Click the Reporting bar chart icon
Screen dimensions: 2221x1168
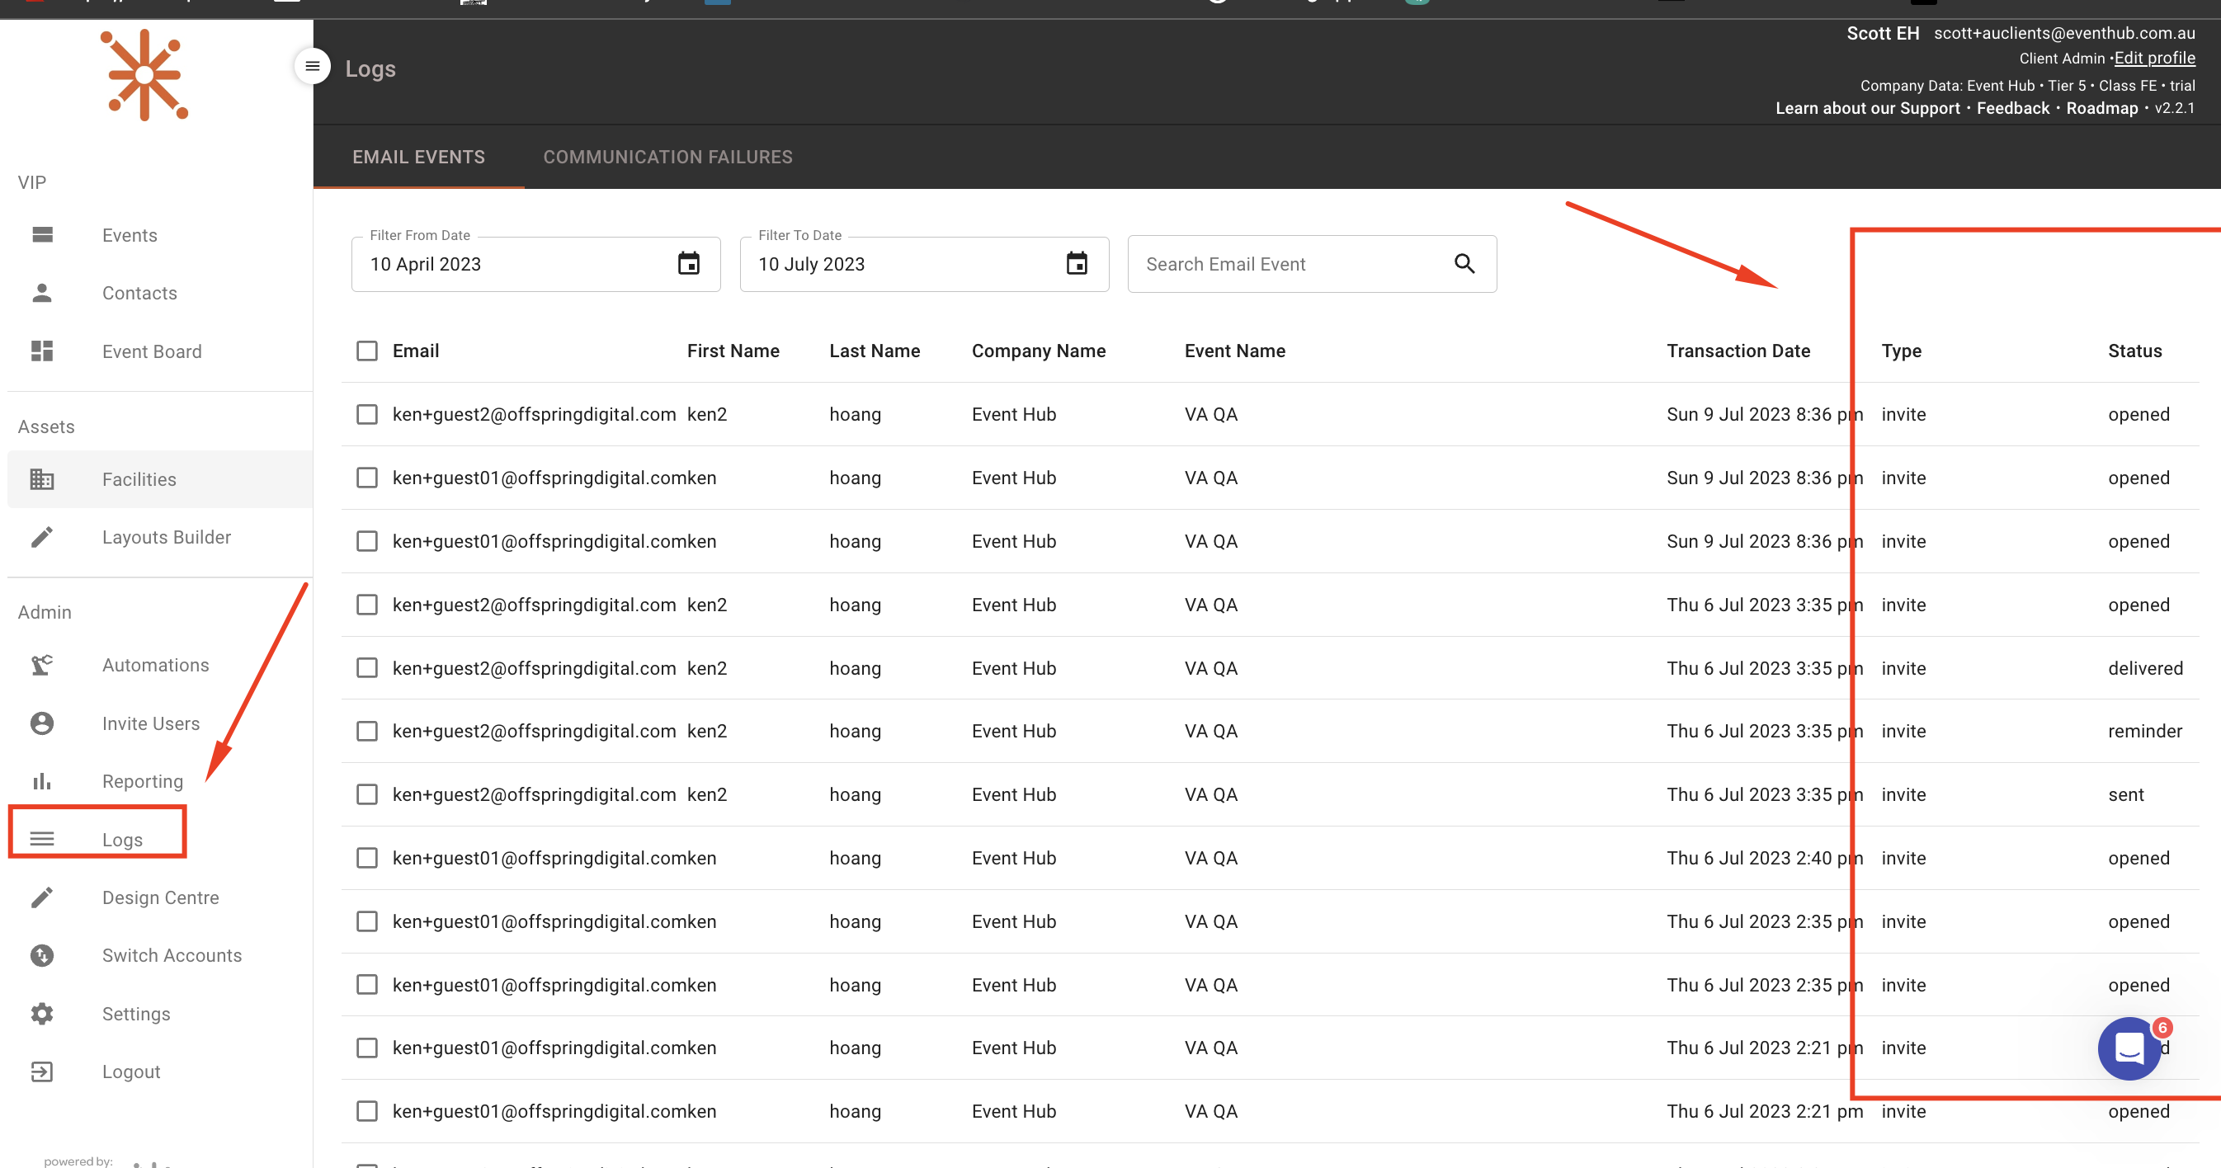(x=41, y=781)
